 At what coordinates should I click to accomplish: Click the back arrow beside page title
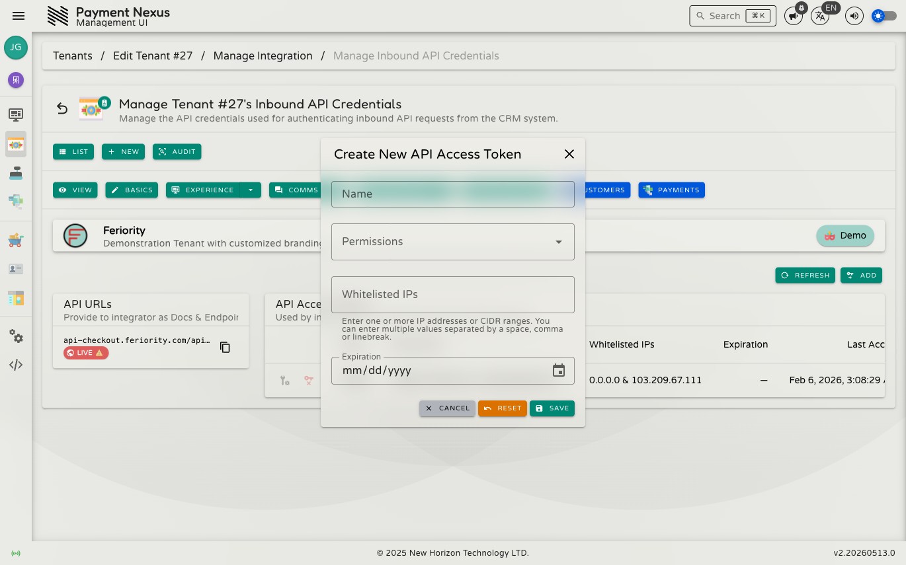click(x=62, y=108)
